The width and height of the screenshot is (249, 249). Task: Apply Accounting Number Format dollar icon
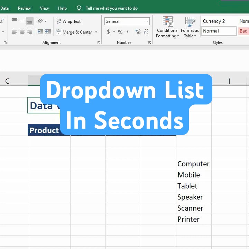click(108, 32)
